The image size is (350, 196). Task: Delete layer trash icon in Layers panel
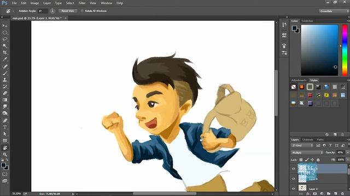343,194
